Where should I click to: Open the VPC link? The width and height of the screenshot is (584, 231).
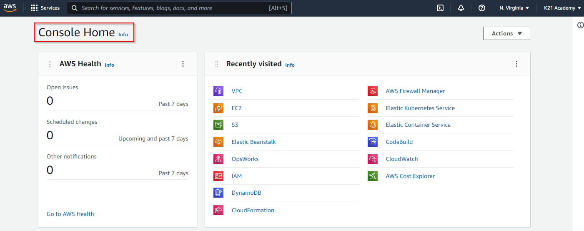[x=237, y=91]
